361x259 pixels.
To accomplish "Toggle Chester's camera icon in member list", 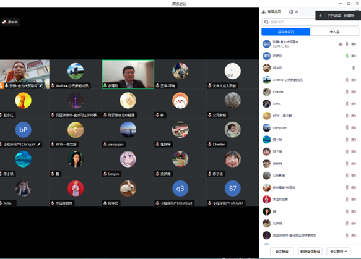I will click(354, 91).
